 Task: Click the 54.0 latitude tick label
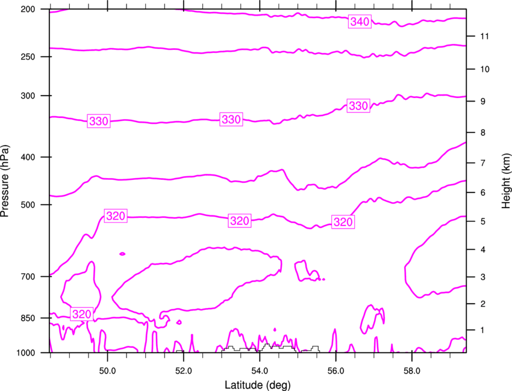click(x=260, y=371)
